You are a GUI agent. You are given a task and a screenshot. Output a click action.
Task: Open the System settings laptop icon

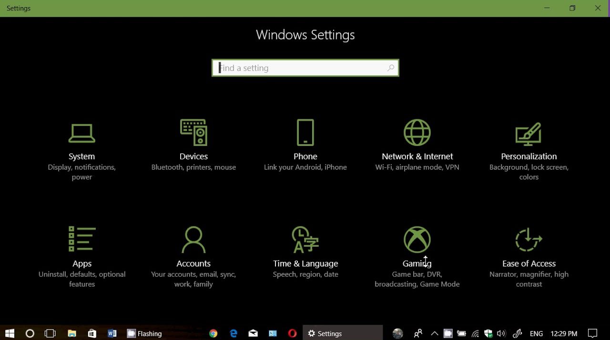tap(81, 133)
